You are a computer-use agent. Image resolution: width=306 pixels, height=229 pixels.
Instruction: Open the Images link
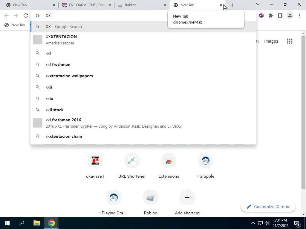tap(271, 41)
